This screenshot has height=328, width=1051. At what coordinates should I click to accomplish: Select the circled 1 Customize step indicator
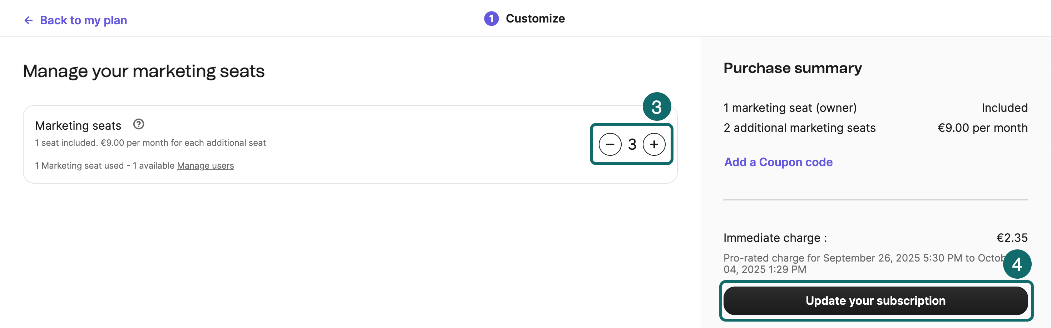pyautogui.click(x=491, y=18)
